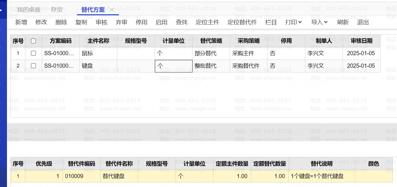Viewport: 397px width, 187px height.
Task: Click the 计量单位 cell in 键盘 row
Action: point(174,66)
